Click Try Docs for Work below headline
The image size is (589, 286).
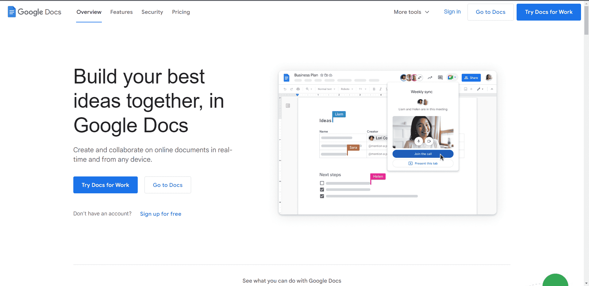pyautogui.click(x=106, y=185)
